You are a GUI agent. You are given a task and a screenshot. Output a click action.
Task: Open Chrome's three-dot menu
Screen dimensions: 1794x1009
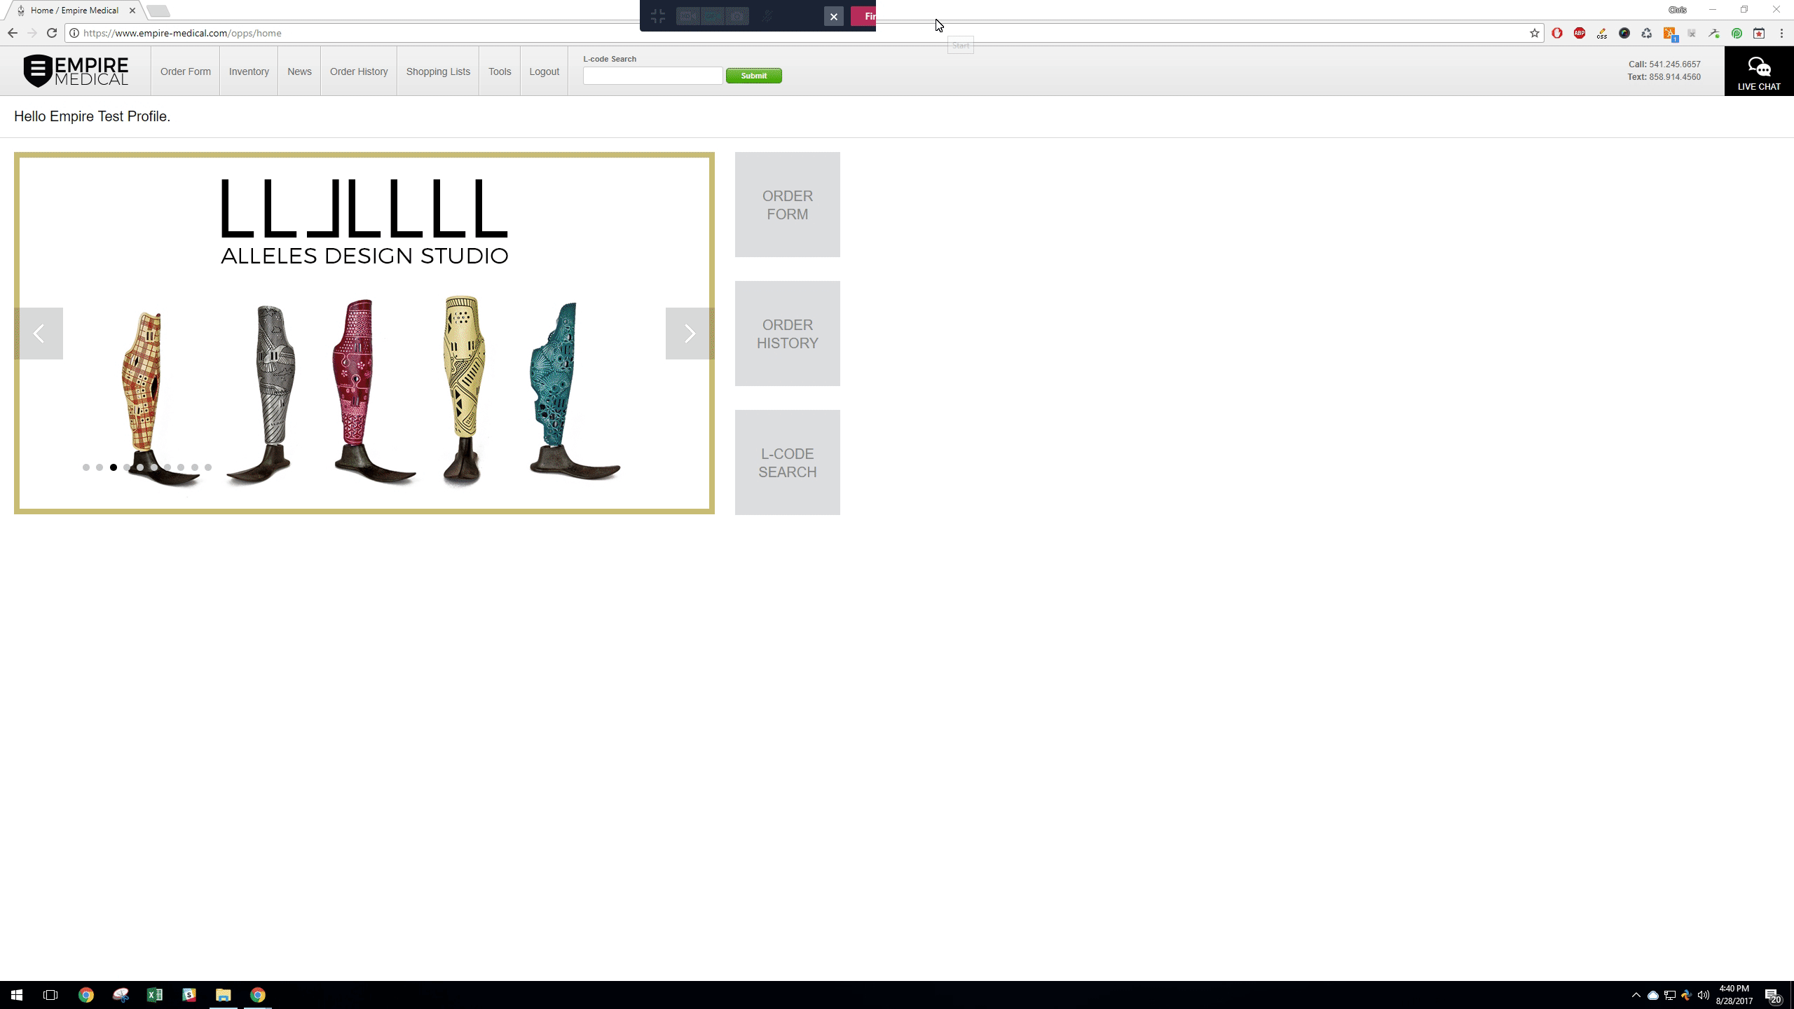[x=1781, y=33]
